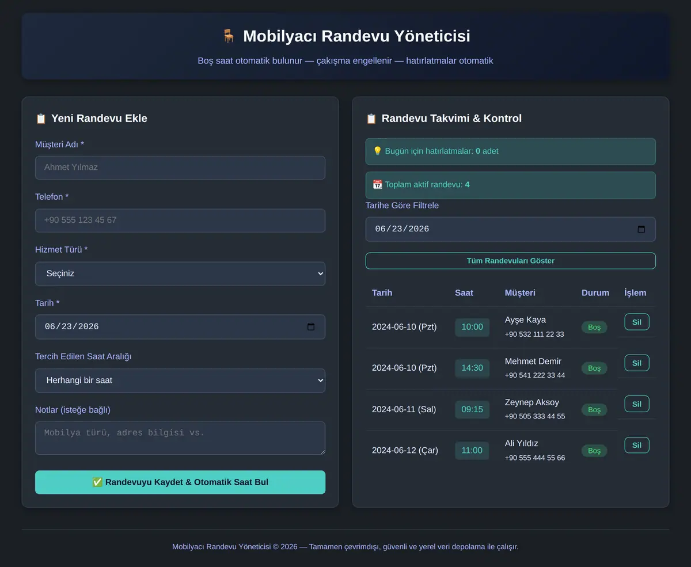Open calendar picker icon in Tarih form field

click(311, 327)
